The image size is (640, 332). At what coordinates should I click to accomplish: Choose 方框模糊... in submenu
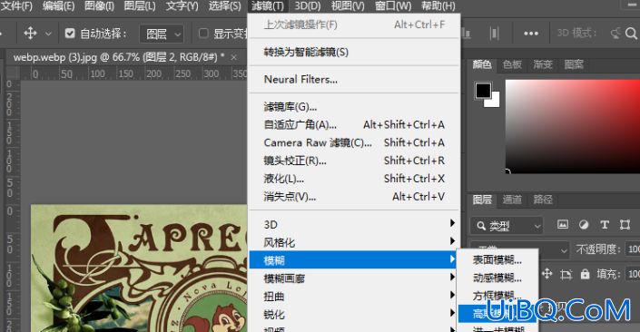(497, 296)
